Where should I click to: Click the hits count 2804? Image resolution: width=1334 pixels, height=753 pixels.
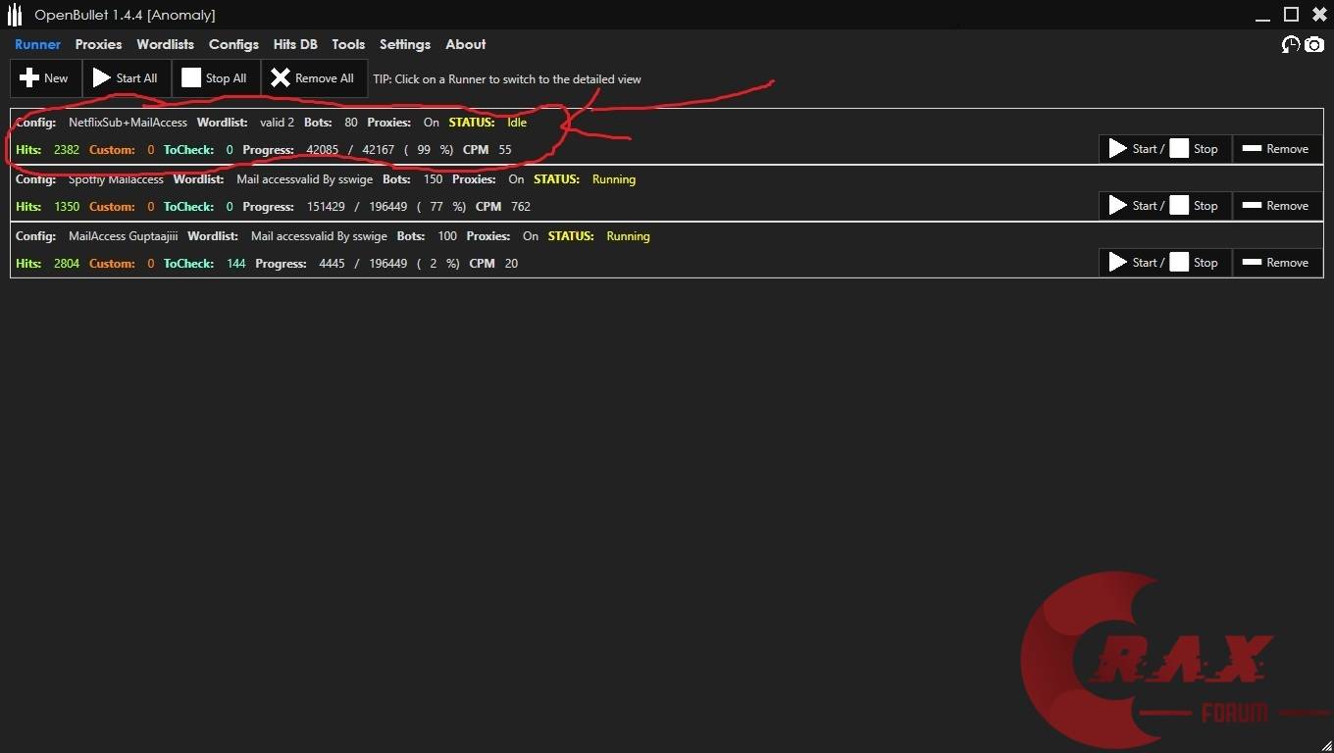coord(67,264)
